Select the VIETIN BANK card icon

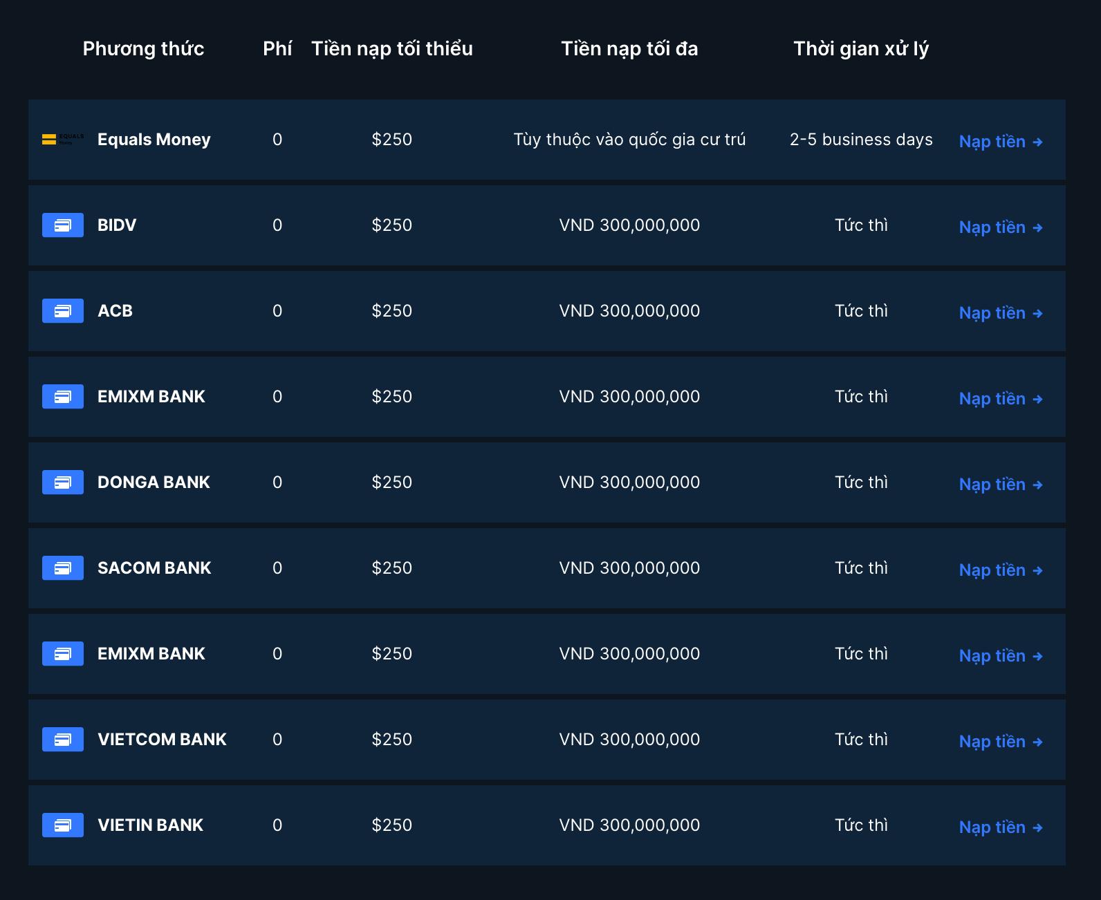(62, 825)
